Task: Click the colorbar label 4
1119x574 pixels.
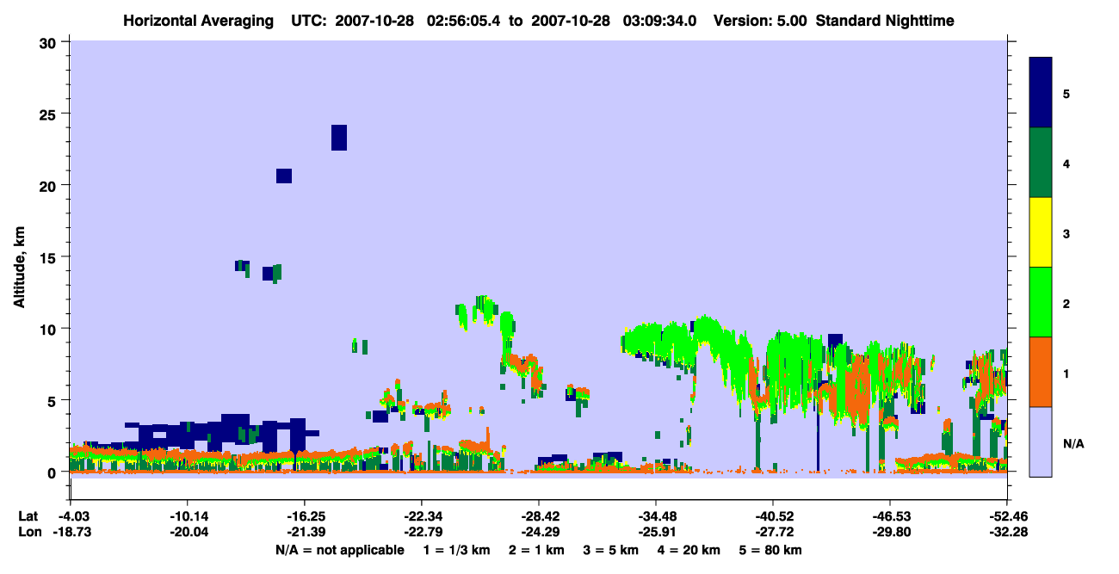Action: click(x=1066, y=163)
